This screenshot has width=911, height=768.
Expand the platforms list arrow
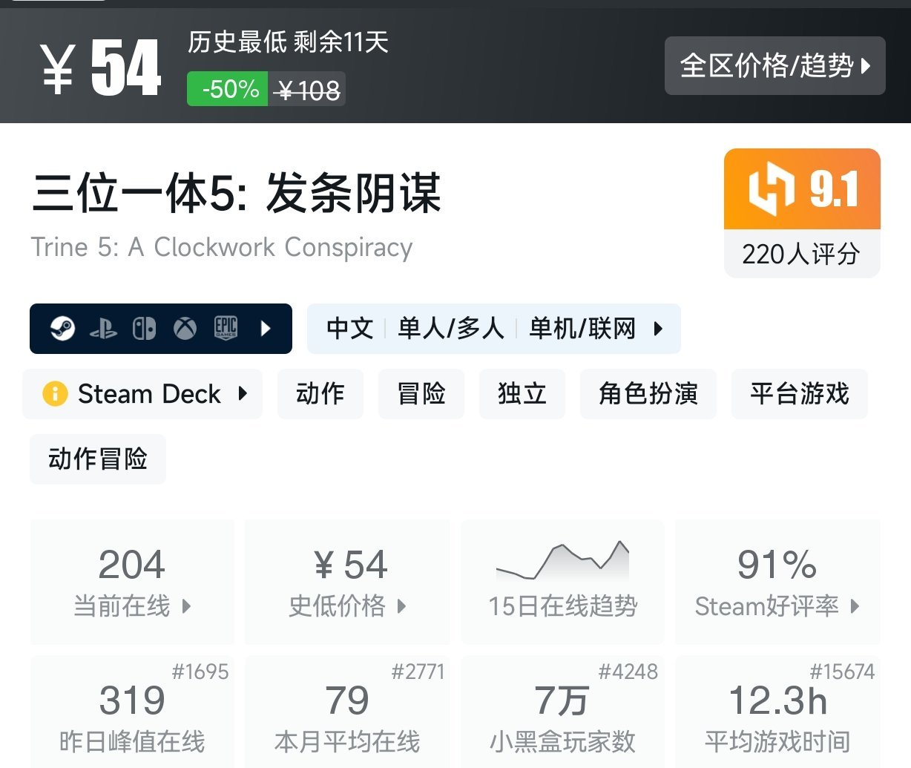(266, 328)
